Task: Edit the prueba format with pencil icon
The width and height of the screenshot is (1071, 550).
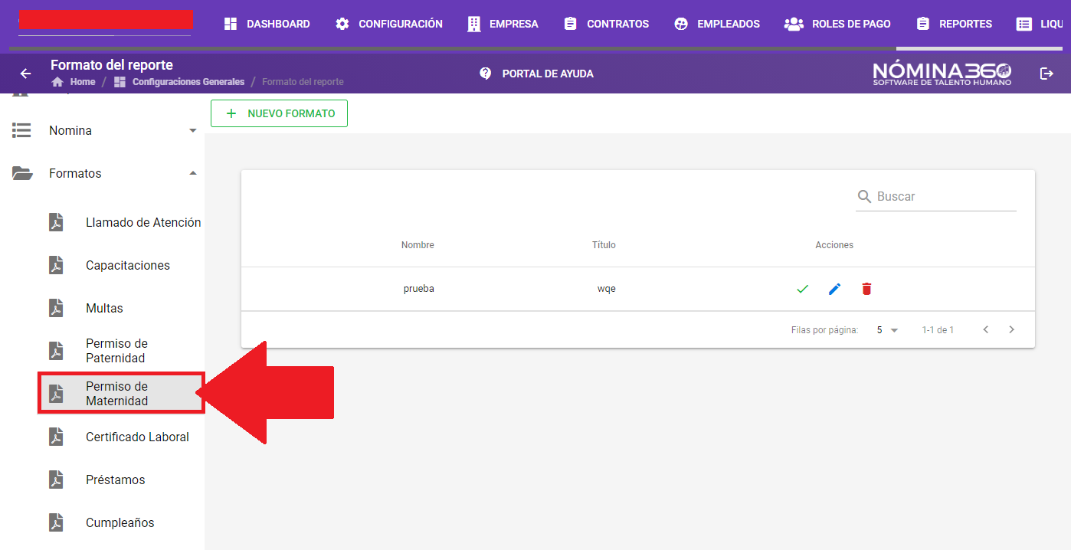Action: [834, 289]
